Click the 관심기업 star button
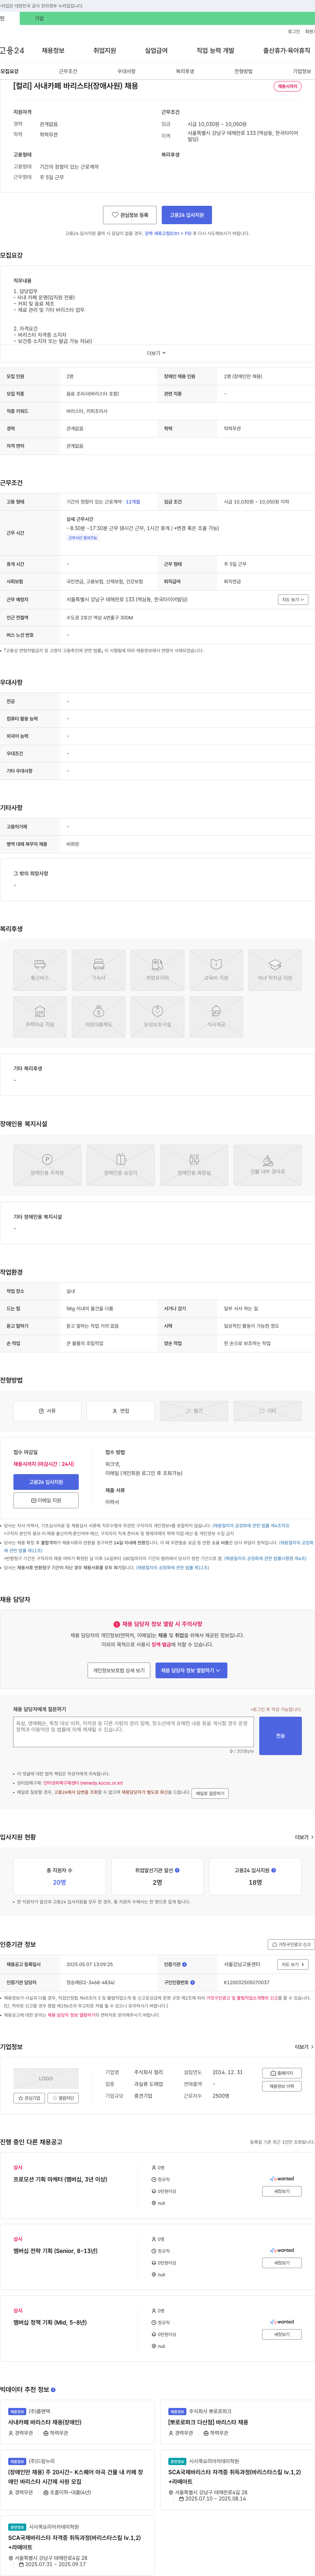The image size is (315, 2576). coord(29,2098)
